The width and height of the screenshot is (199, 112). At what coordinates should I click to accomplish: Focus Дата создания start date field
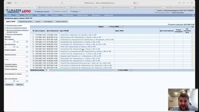9,42
